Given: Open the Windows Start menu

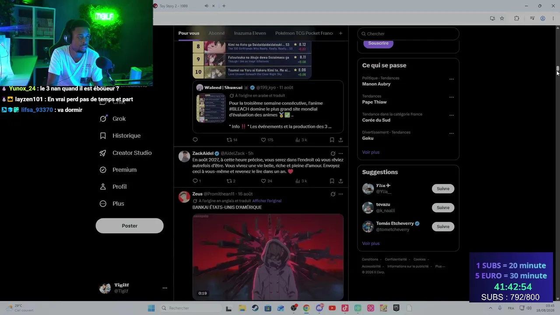Looking at the screenshot, I should coord(151,308).
